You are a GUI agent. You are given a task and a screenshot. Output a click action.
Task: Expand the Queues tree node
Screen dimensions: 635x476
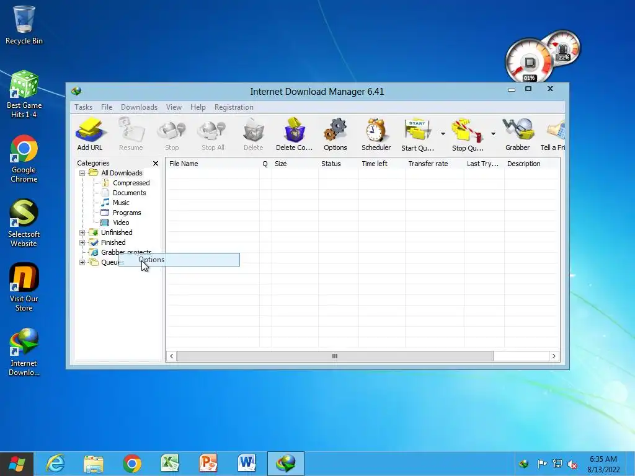82,262
